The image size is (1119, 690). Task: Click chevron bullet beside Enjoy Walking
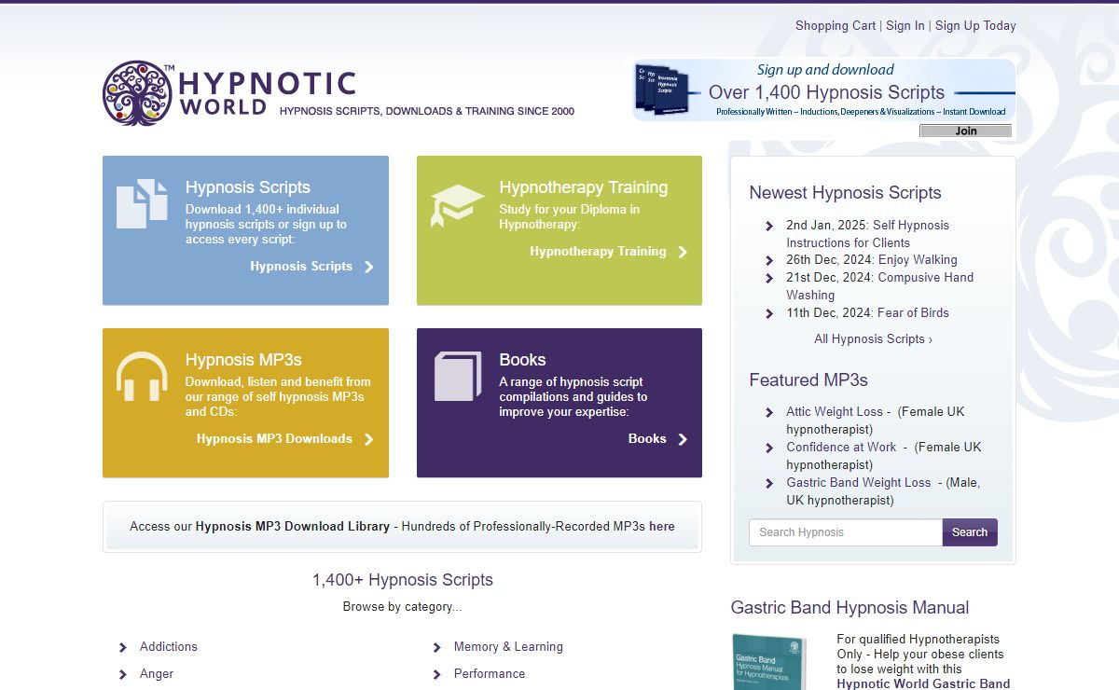(769, 260)
